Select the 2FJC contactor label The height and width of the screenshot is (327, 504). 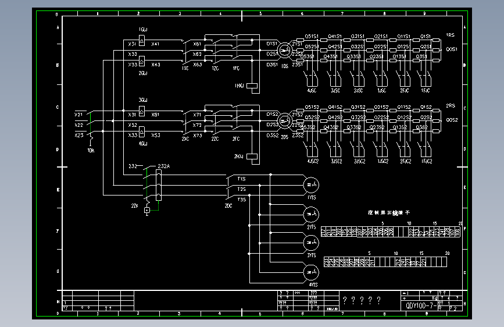[405, 91]
